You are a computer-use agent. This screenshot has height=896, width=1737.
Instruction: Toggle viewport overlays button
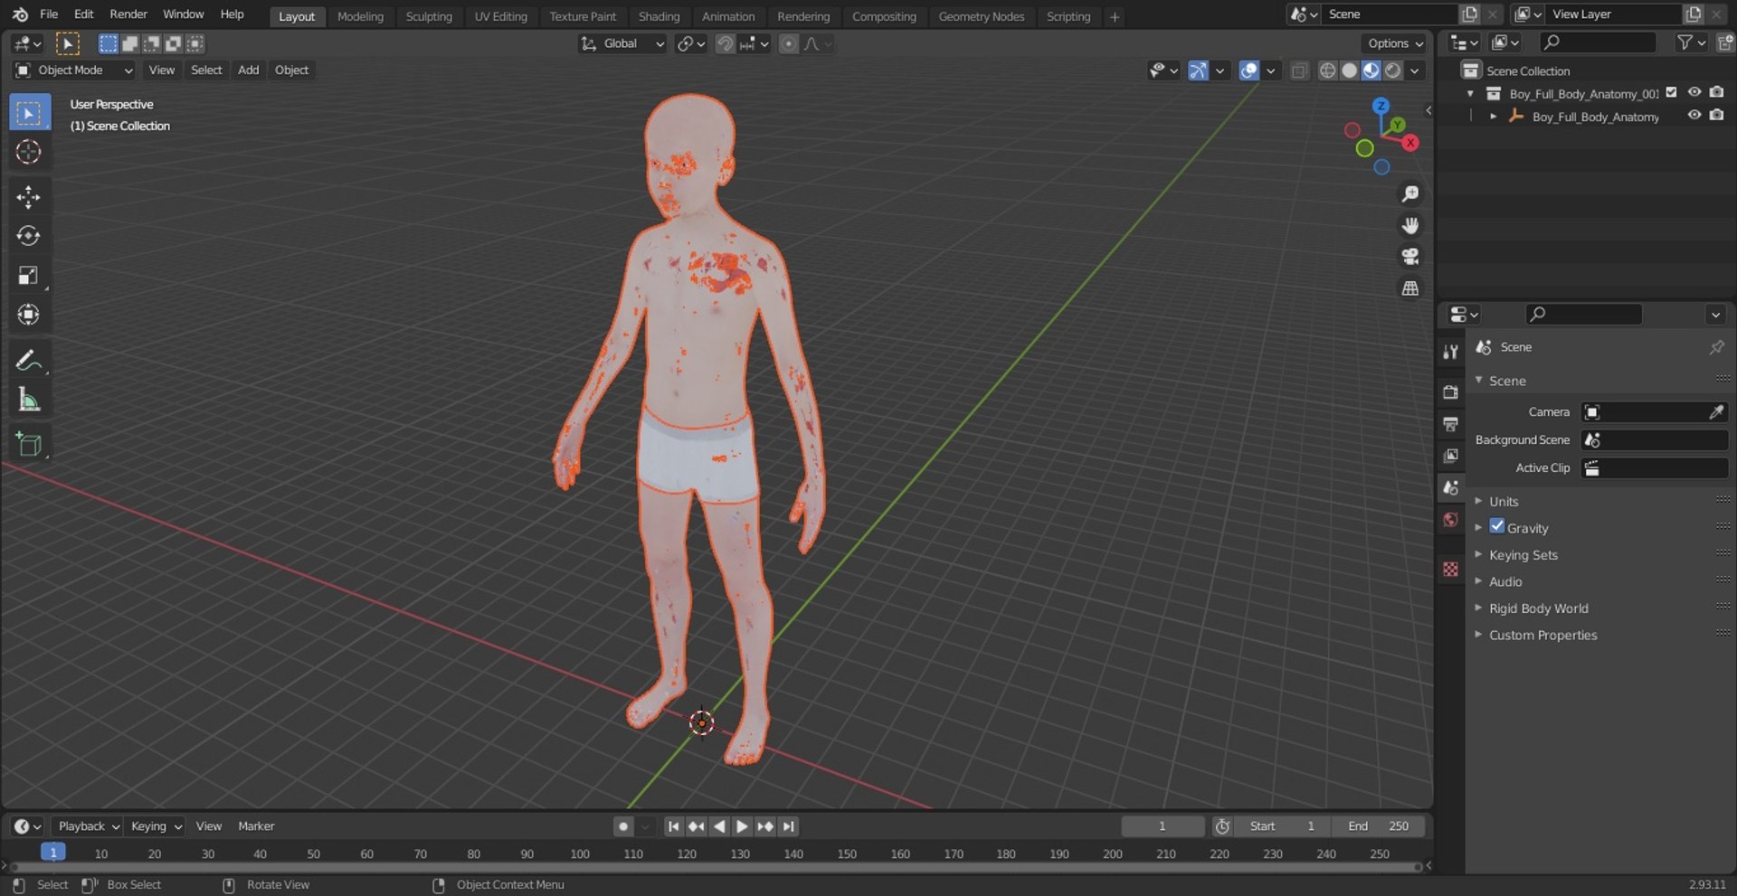tap(1248, 71)
